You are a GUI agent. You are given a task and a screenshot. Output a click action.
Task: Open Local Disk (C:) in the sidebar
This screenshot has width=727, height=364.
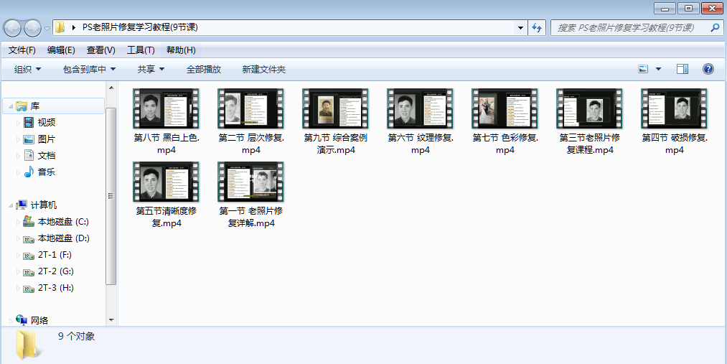[x=63, y=222]
